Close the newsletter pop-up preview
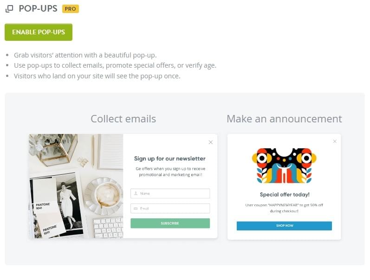The width and height of the screenshot is (370, 280). click(x=211, y=142)
